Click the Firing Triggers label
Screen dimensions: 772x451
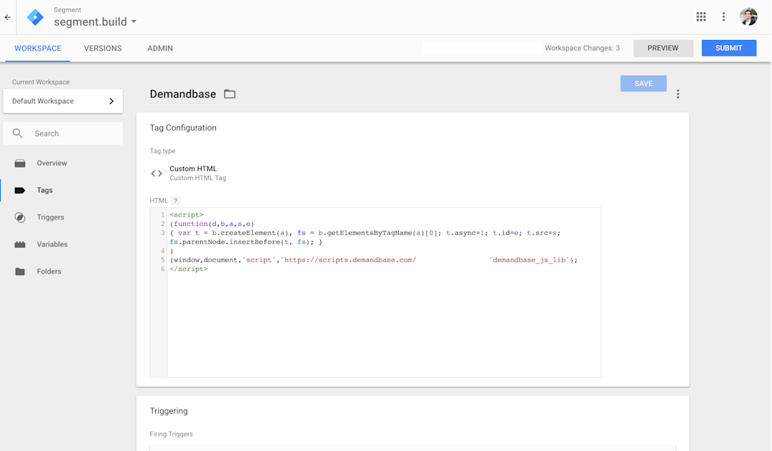172,435
